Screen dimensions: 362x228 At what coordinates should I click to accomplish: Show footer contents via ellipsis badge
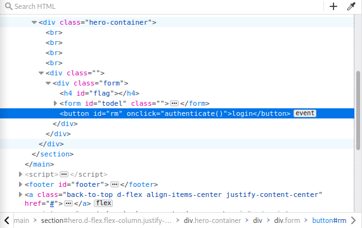pyautogui.click(x=115, y=185)
